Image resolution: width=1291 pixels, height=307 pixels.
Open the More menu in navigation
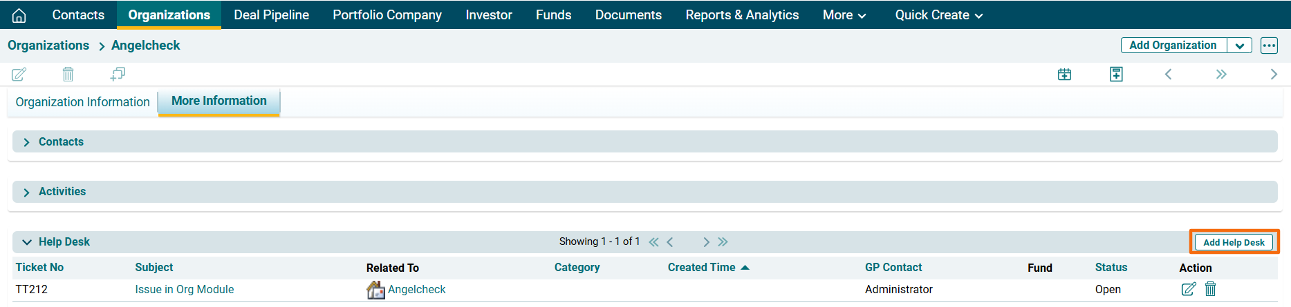pos(844,15)
